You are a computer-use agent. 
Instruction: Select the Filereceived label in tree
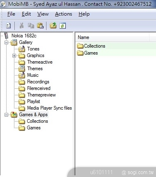coord(39,88)
